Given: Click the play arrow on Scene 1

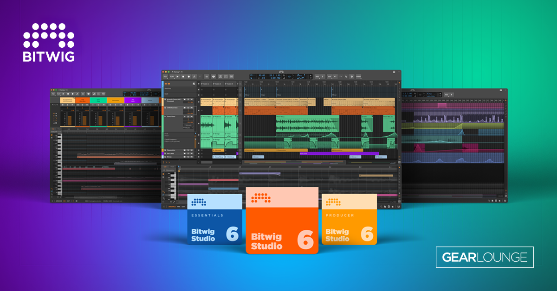Looking at the screenshot, I should point(201,84).
